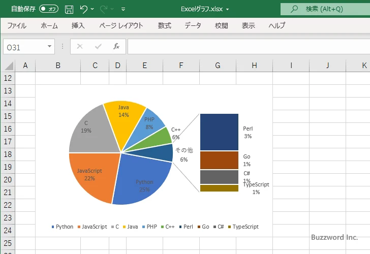Select column F header
Viewport: 370px width, 254px height.
coord(181,66)
